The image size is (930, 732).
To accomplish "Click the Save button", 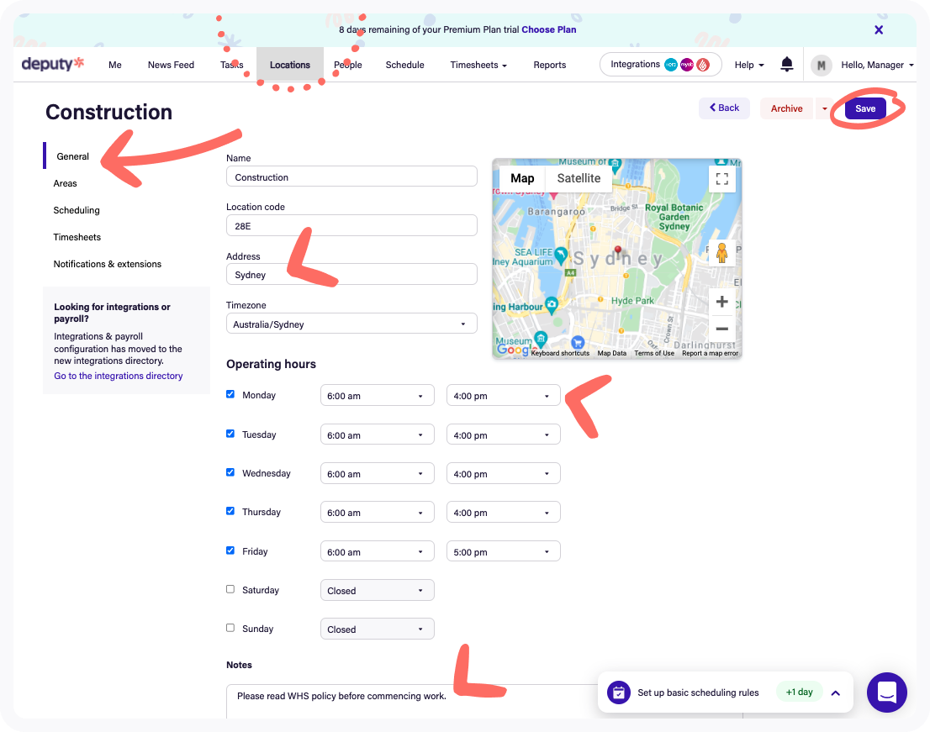I will click(x=865, y=108).
